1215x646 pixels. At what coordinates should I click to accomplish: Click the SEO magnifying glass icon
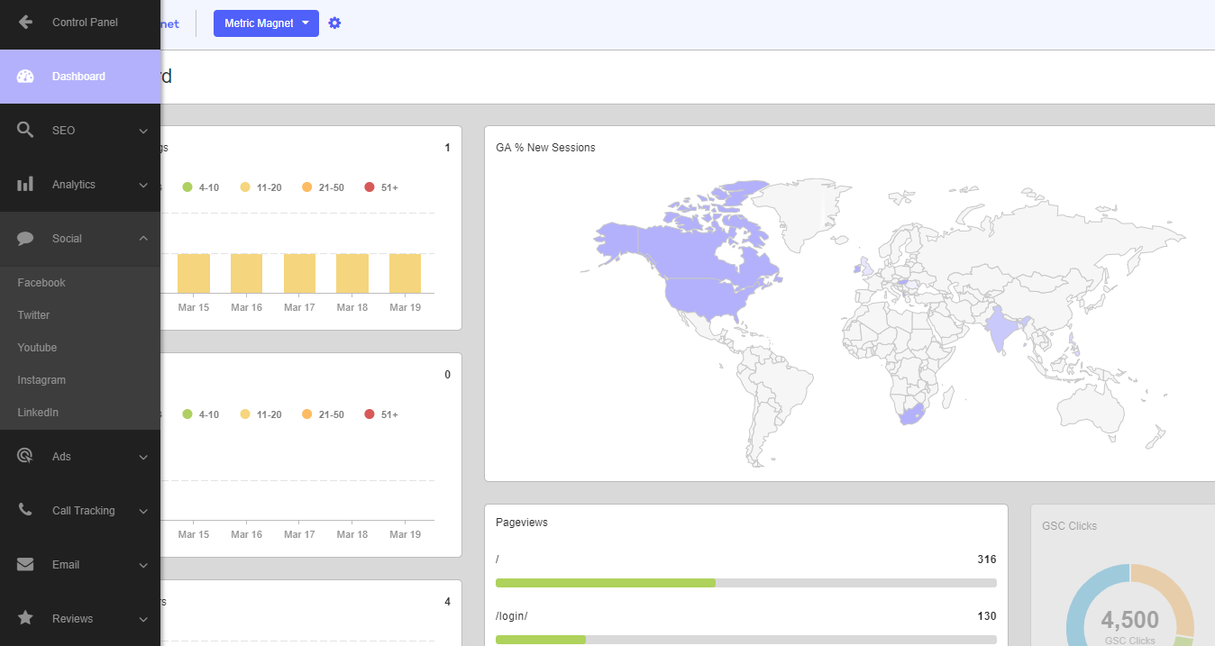point(25,131)
